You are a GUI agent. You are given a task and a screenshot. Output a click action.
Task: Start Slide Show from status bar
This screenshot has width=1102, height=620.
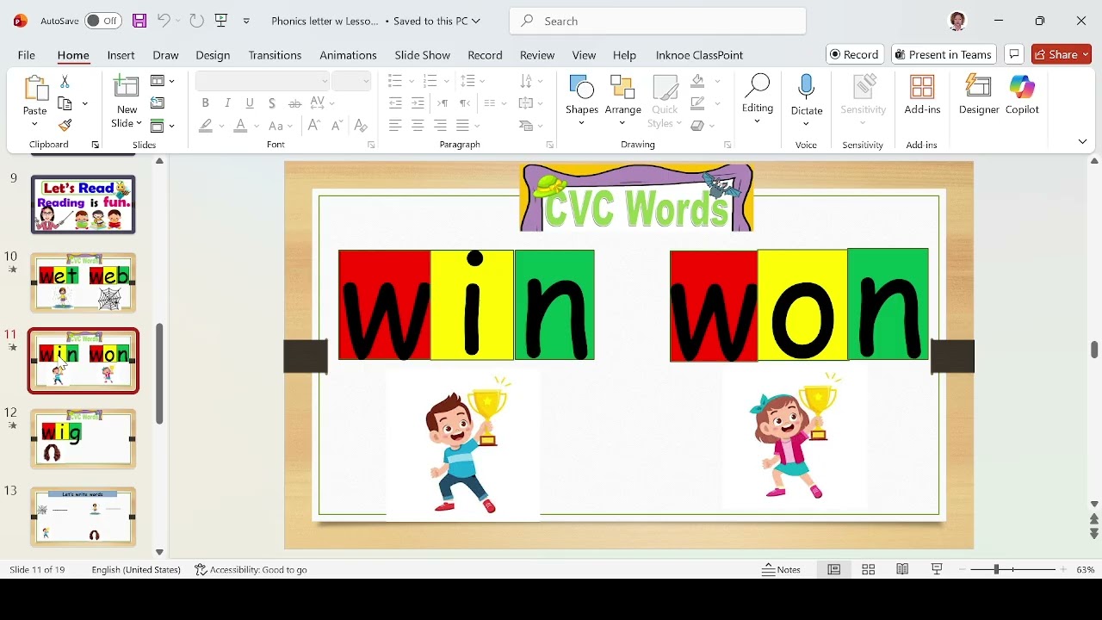937,569
